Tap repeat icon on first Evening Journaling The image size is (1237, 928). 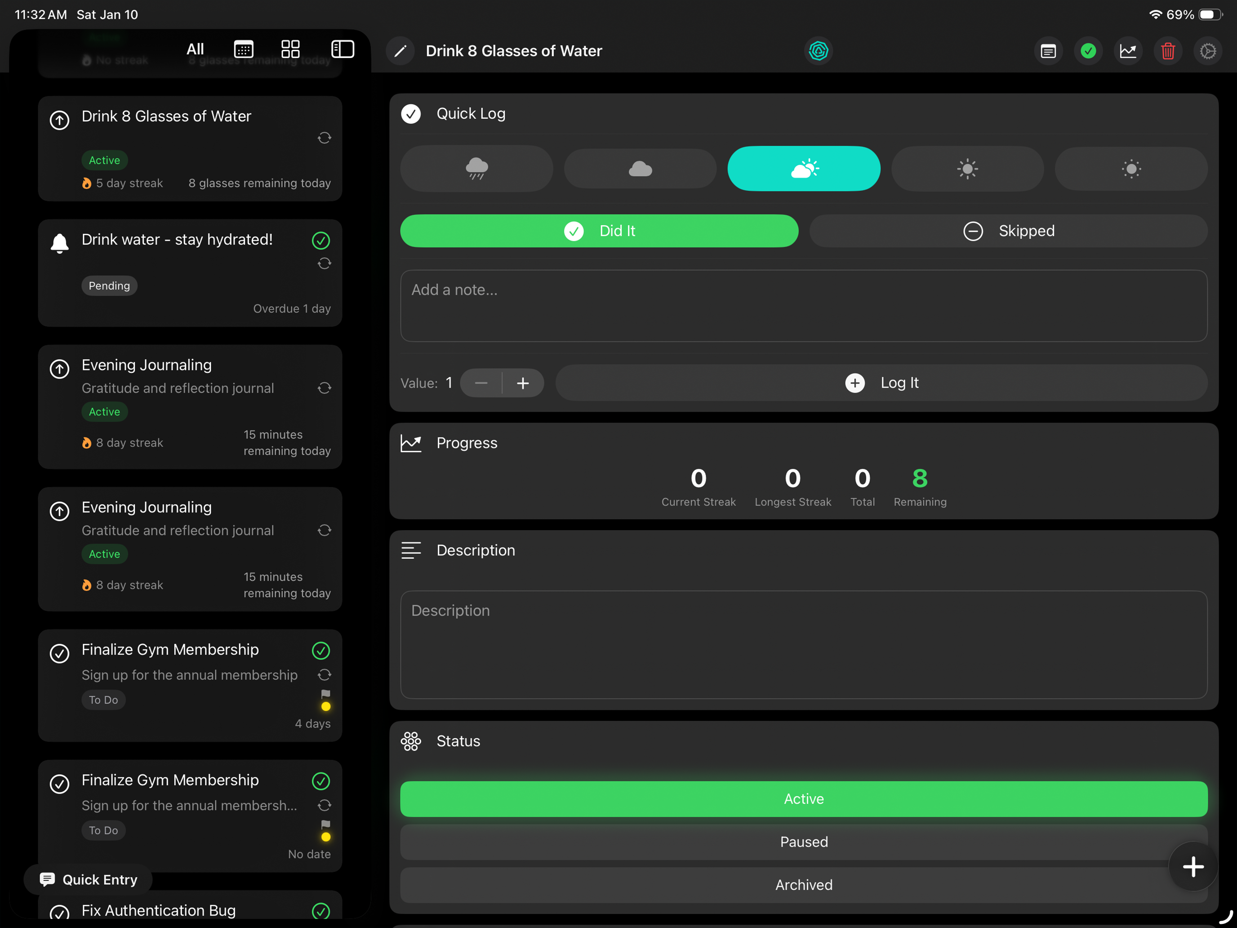tap(325, 388)
